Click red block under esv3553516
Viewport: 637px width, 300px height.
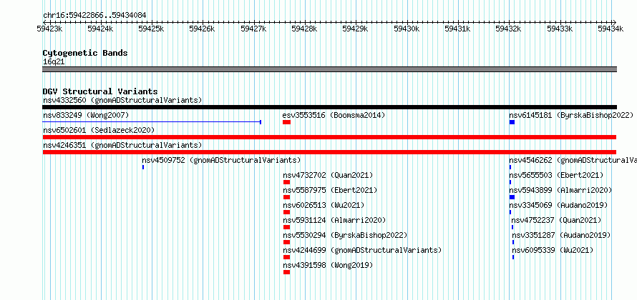[x=287, y=122]
